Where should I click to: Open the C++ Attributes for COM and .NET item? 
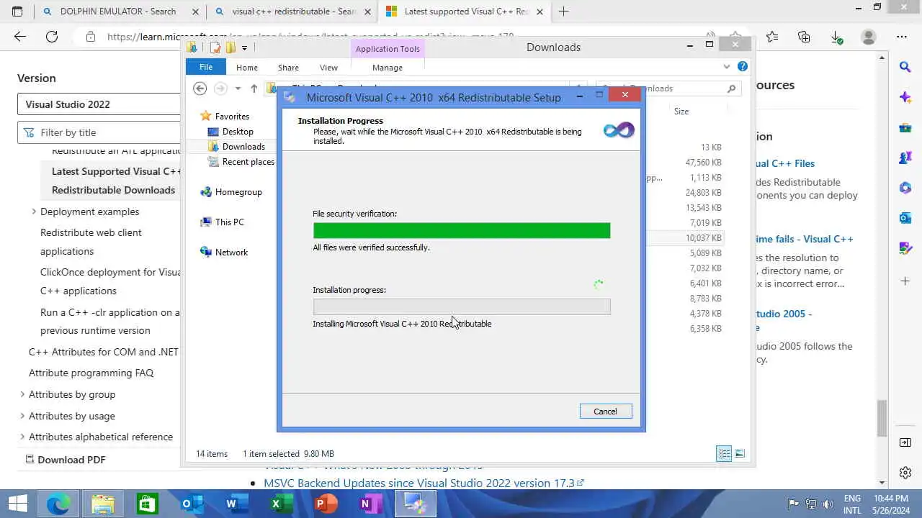pos(104,352)
